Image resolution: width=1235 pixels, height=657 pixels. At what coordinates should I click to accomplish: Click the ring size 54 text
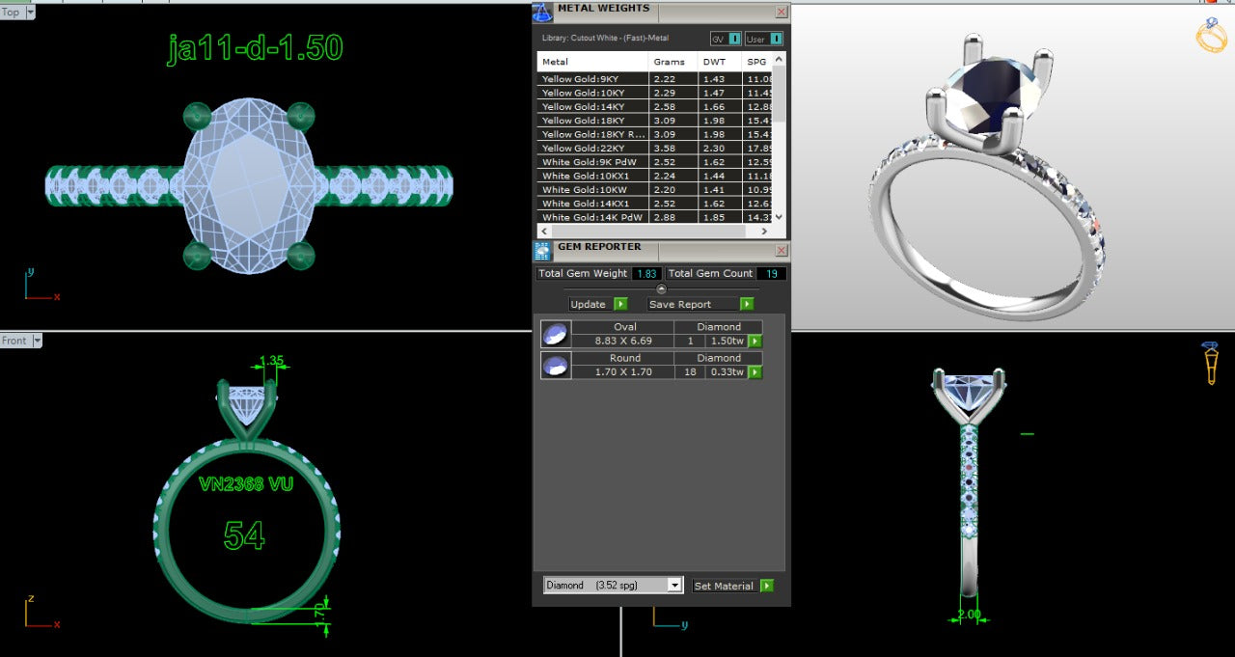point(244,534)
